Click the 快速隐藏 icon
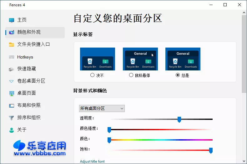The width and height of the screenshot is (247, 164). pyautogui.click(x=12, y=69)
